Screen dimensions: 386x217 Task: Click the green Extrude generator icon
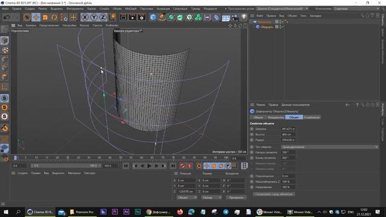(x=180, y=17)
